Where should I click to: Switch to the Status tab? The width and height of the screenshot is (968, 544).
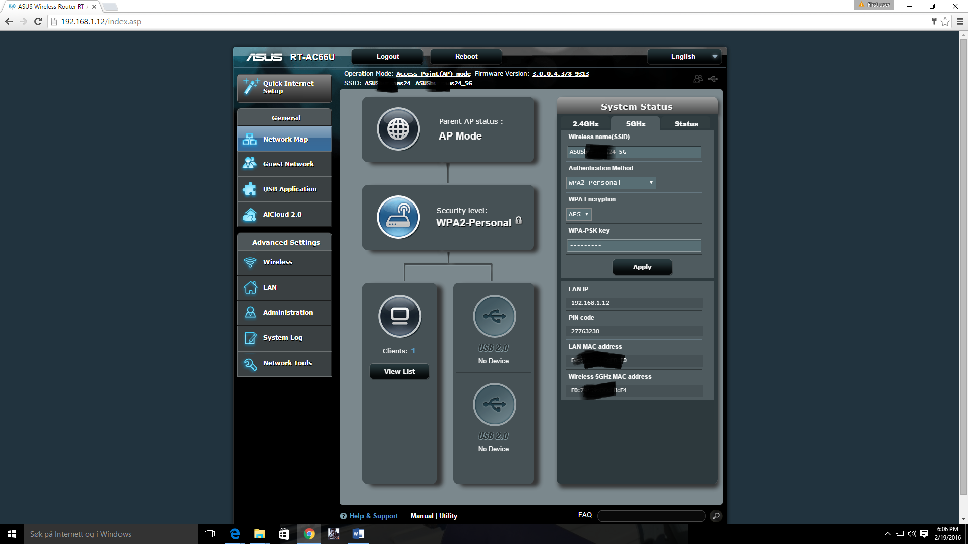tap(686, 124)
